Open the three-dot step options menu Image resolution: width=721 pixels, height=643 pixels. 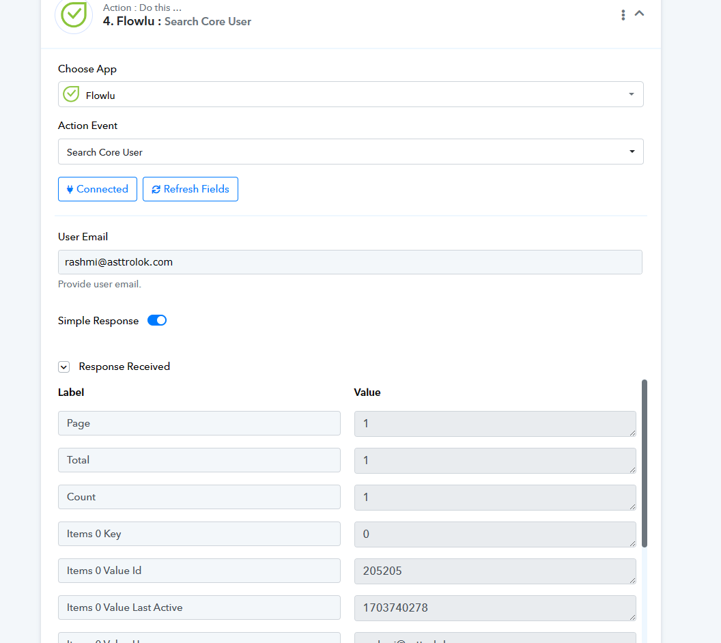[x=623, y=15]
